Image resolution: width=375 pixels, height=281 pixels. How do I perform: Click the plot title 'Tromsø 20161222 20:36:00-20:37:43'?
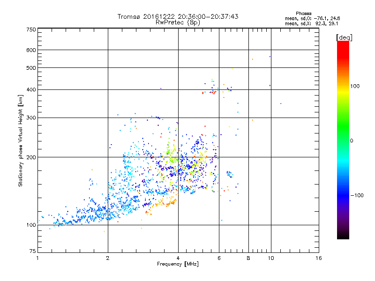coord(178,16)
